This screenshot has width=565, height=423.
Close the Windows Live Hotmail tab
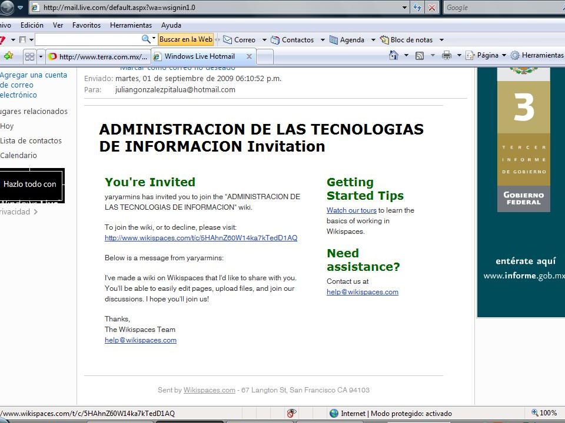[x=249, y=56]
